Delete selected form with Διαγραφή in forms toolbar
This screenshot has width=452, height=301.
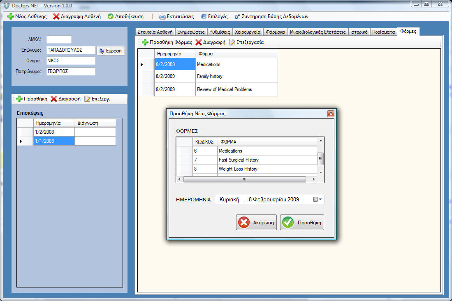click(210, 42)
